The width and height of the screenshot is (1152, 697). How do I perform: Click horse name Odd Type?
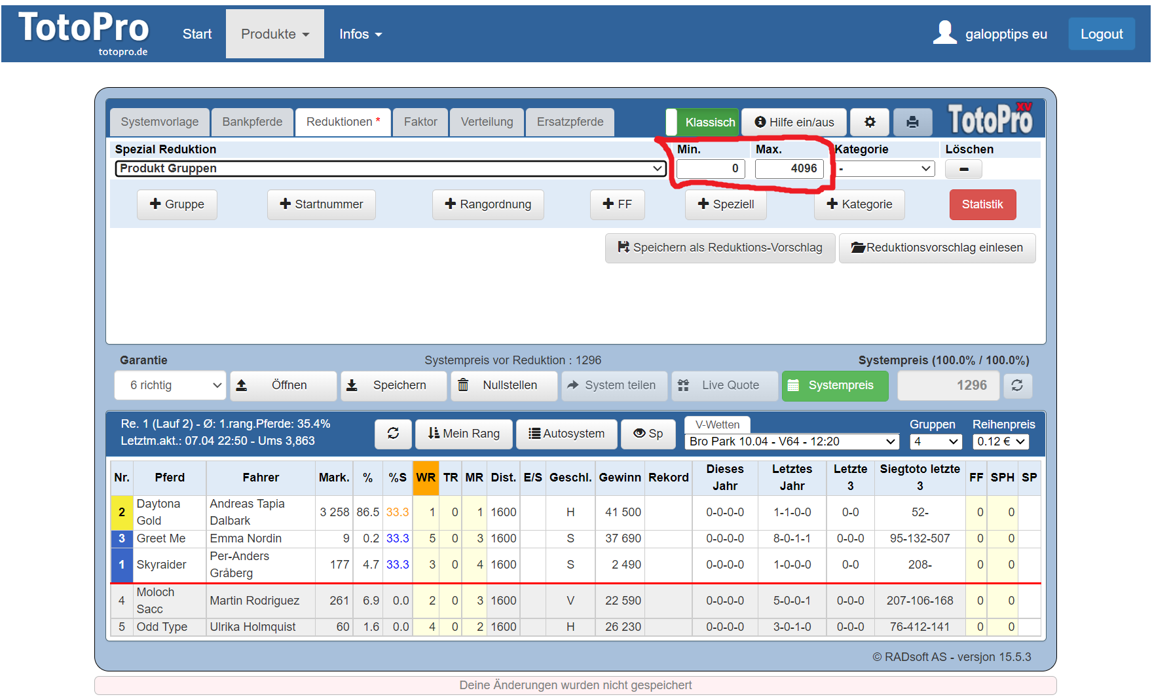tap(162, 627)
